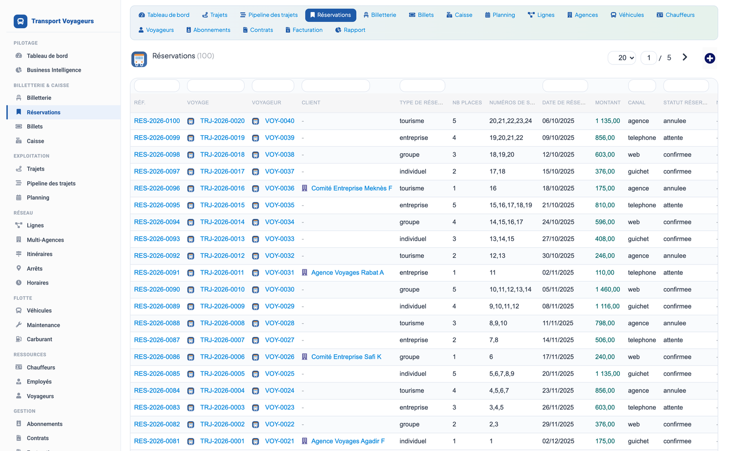Open reservation RES-2026-0100
Screen dimensions: 730x451
coord(157,121)
